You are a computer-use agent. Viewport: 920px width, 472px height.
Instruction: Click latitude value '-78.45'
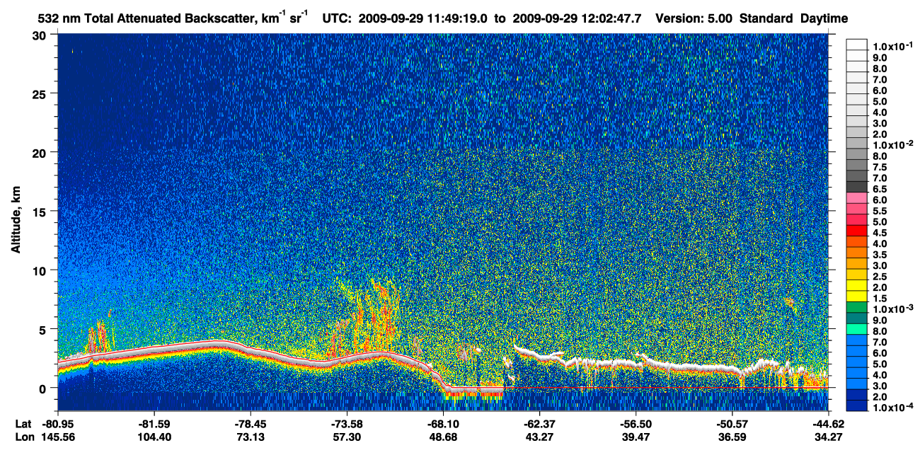pyautogui.click(x=251, y=423)
